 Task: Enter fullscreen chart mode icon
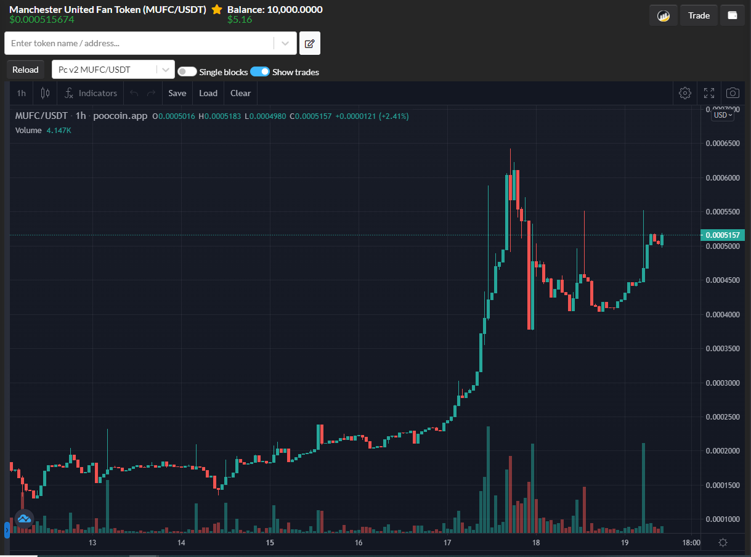coord(709,93)
